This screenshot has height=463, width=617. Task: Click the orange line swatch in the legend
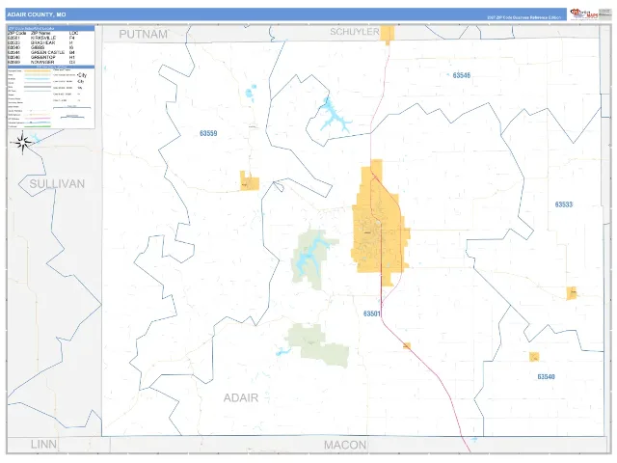click(38, 71)
